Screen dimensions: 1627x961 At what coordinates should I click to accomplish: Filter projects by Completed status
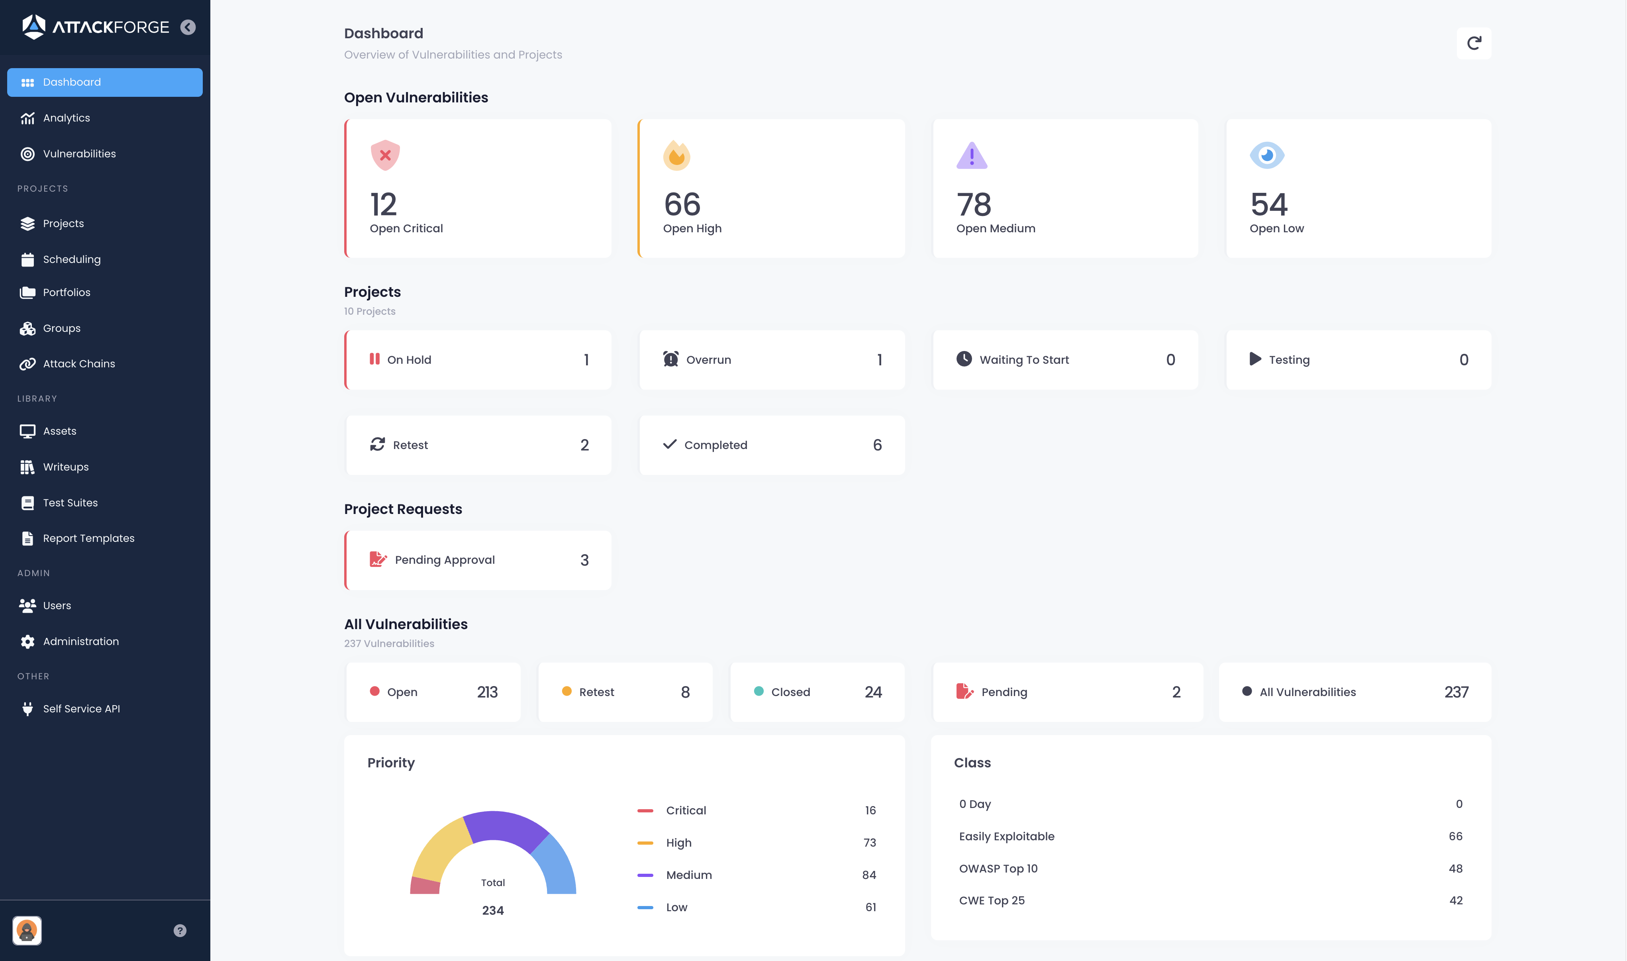(772, 445)
